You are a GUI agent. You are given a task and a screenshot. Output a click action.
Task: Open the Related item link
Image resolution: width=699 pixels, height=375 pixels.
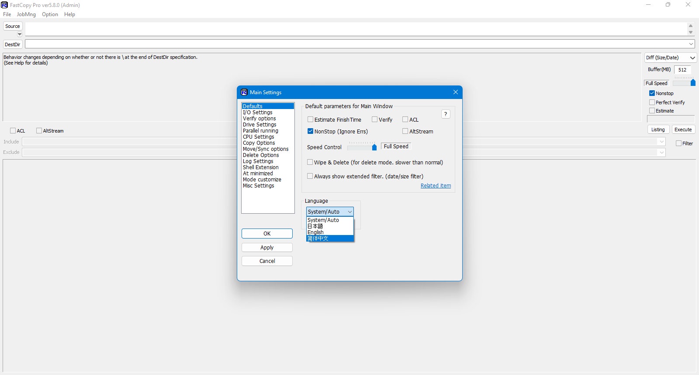click(x=436, y=186)
